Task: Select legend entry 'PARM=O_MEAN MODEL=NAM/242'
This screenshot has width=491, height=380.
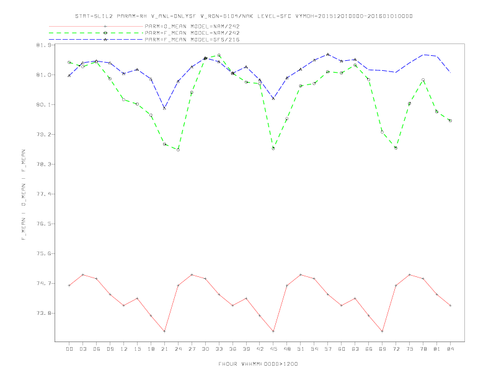Action: click(x=192, y=26)
